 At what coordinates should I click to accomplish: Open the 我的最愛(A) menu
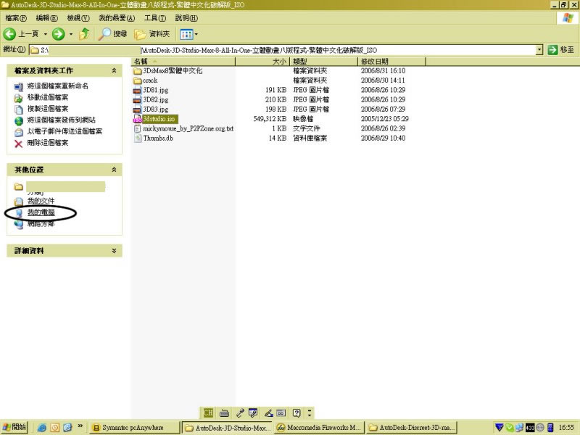tap(117, 17)
